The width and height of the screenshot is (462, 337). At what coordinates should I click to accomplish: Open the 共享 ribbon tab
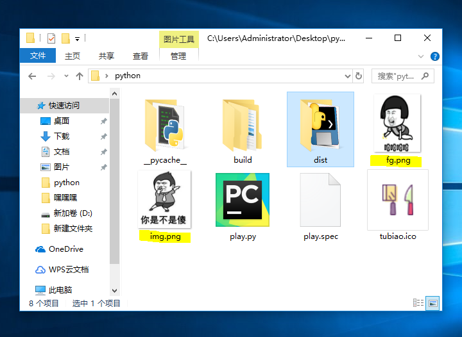[x=107, y=56]
